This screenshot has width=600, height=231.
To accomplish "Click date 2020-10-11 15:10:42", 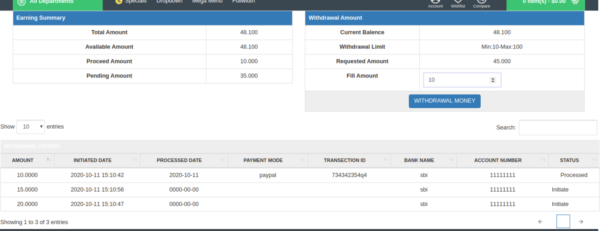I will (97, 175).
